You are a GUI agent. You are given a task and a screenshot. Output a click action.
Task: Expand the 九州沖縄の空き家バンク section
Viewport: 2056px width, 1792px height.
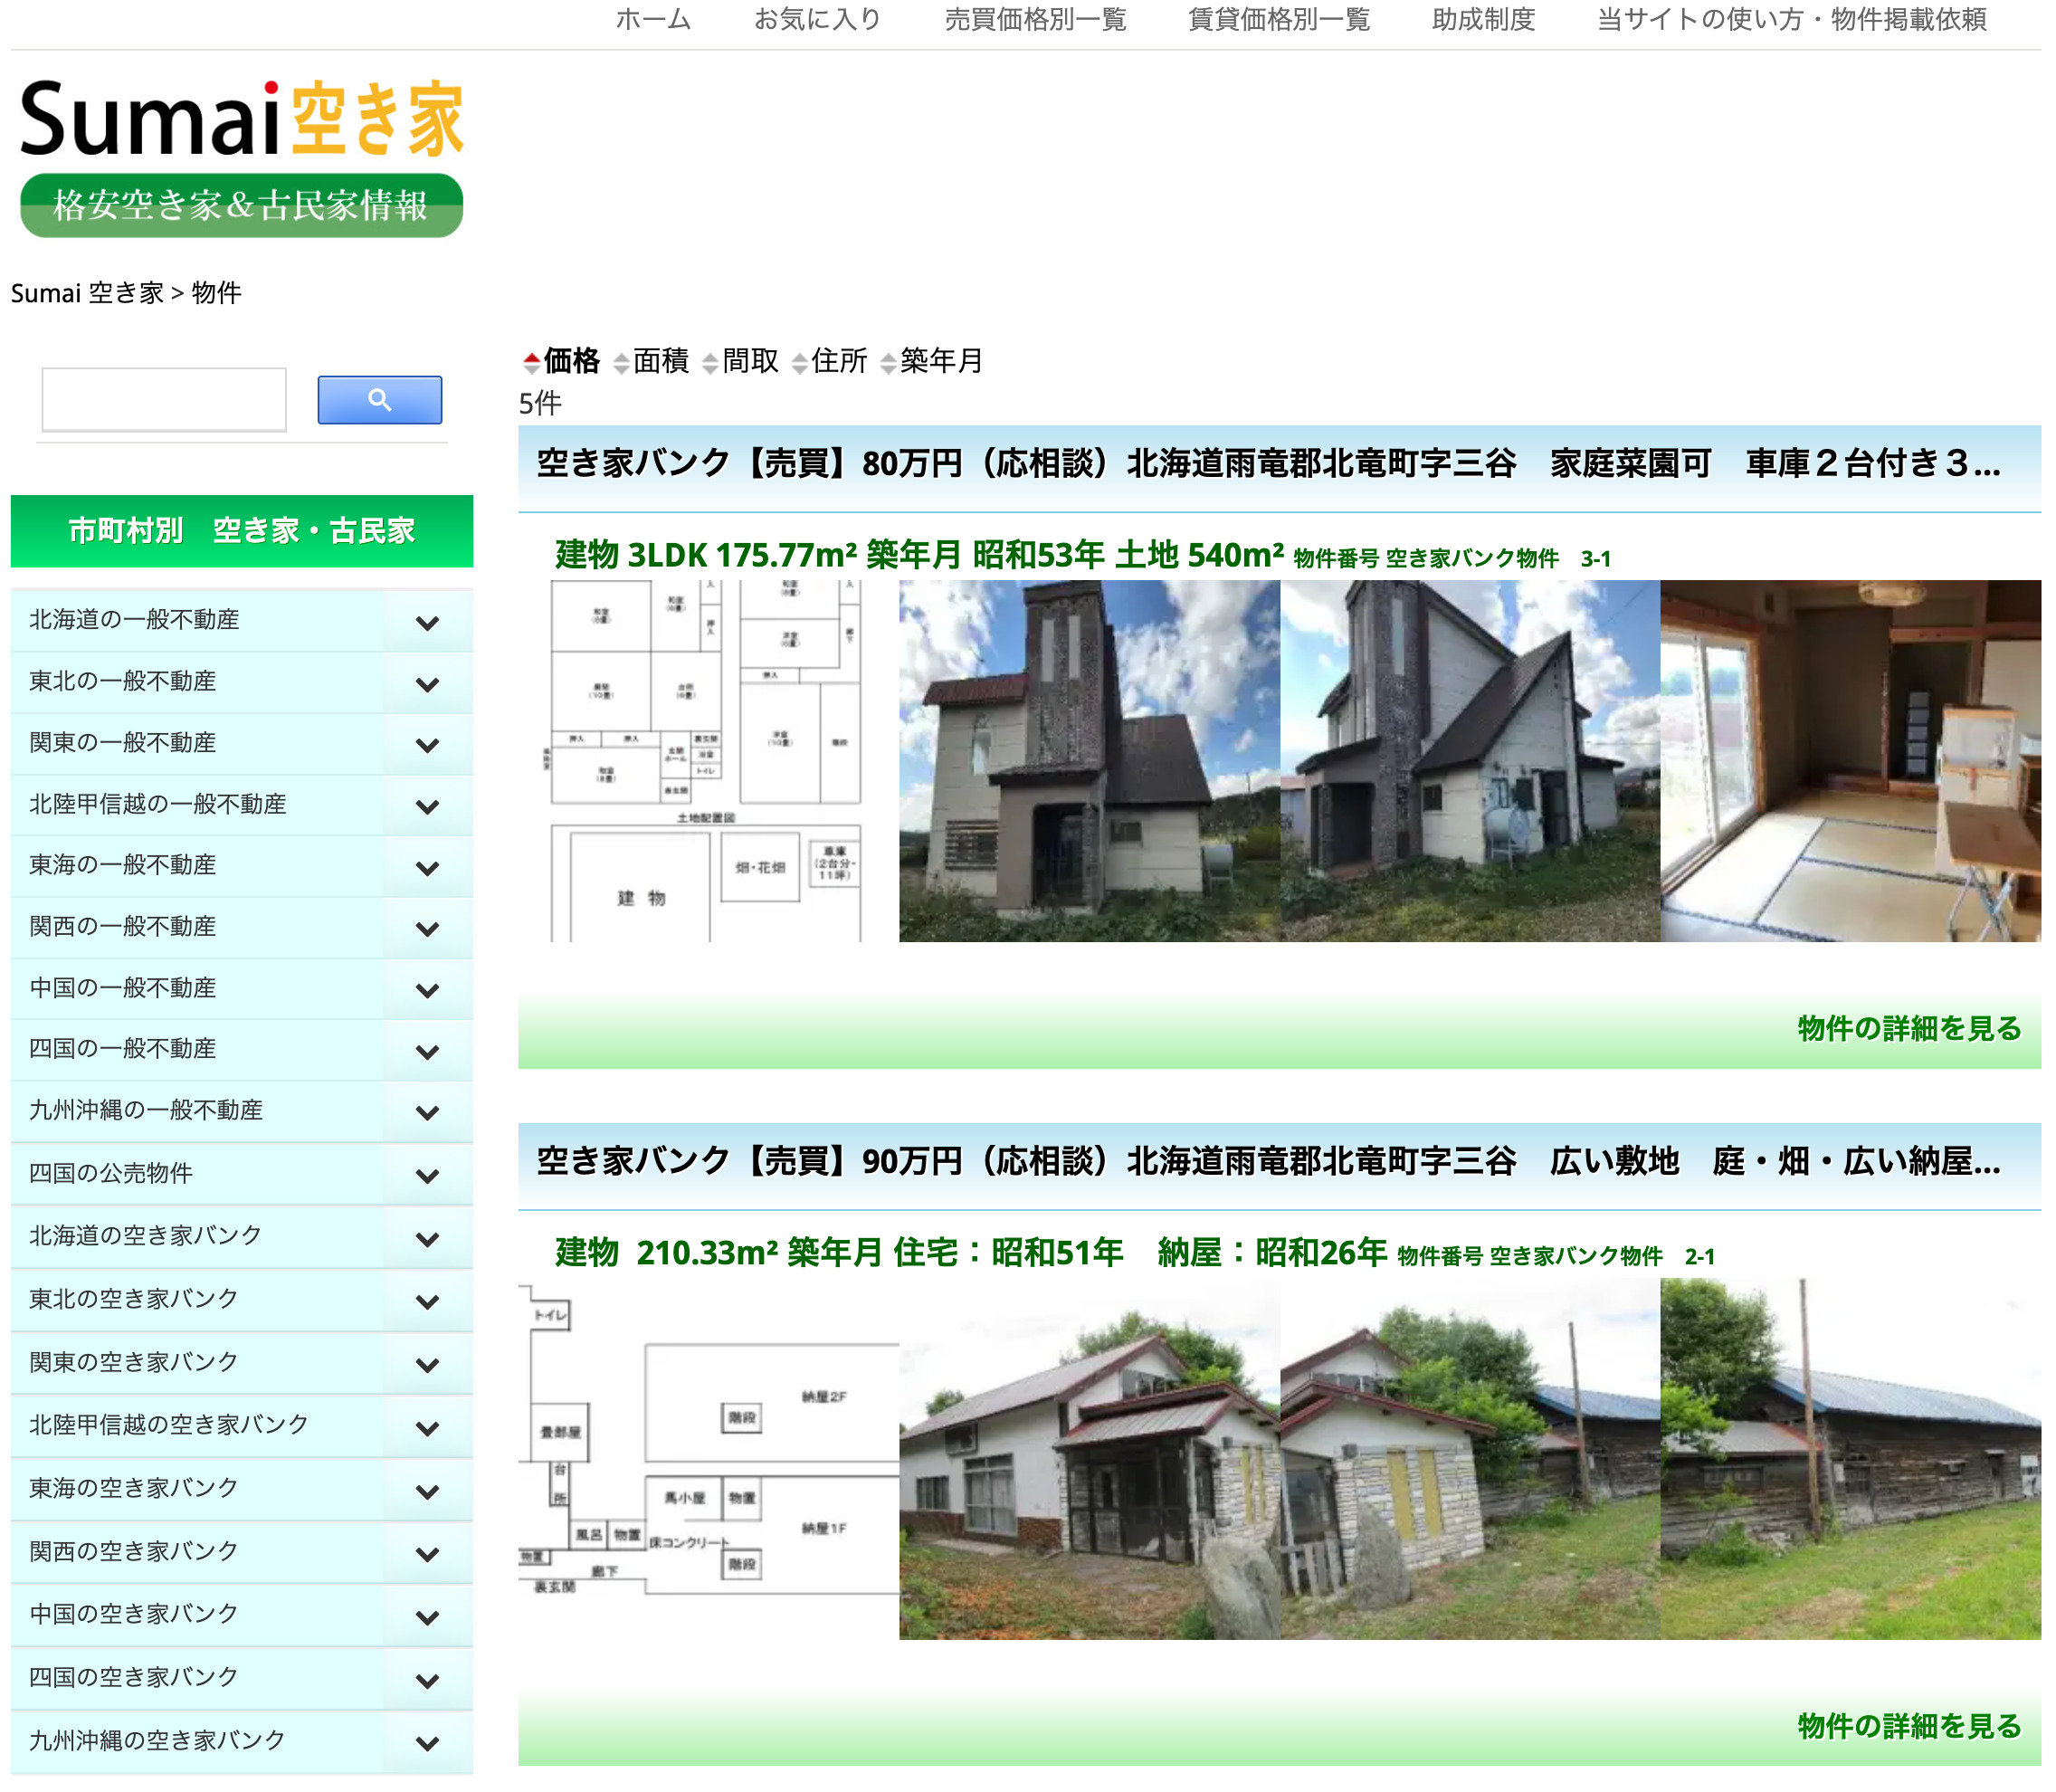click(428, 1740)
